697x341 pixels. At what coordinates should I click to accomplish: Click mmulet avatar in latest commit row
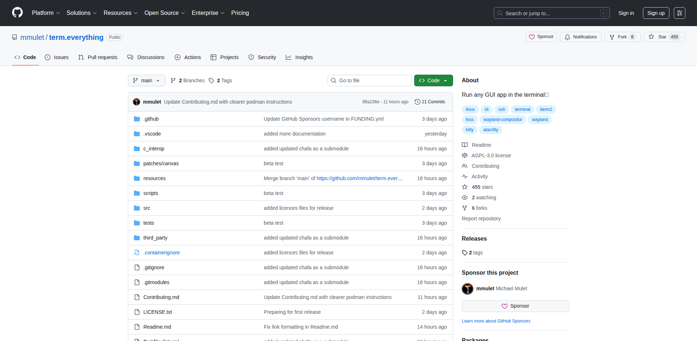pyautogui.click(x=136, y=102)
